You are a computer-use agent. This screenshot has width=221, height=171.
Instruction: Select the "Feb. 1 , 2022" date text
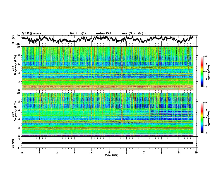click(78, 34)
